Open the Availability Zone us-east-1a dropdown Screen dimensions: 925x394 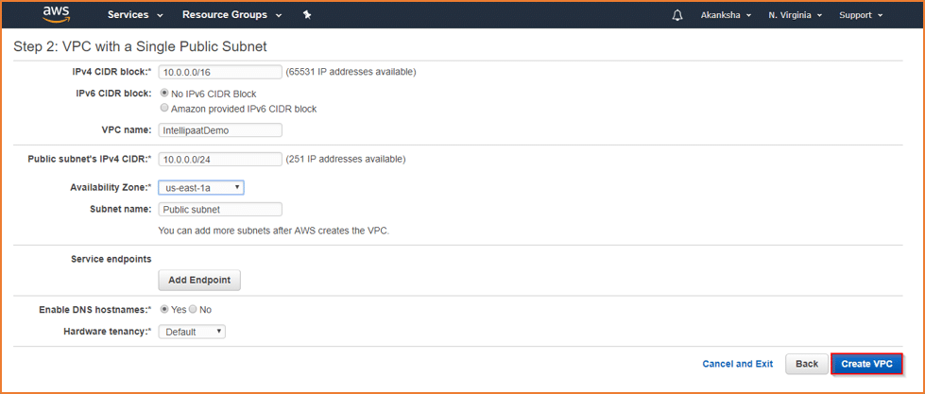tap(201, 188)
